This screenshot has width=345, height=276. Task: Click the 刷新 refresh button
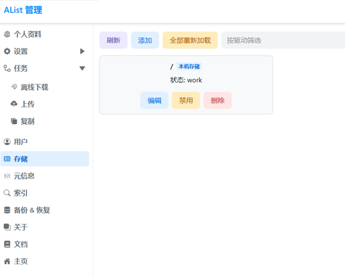pos(113,40)
